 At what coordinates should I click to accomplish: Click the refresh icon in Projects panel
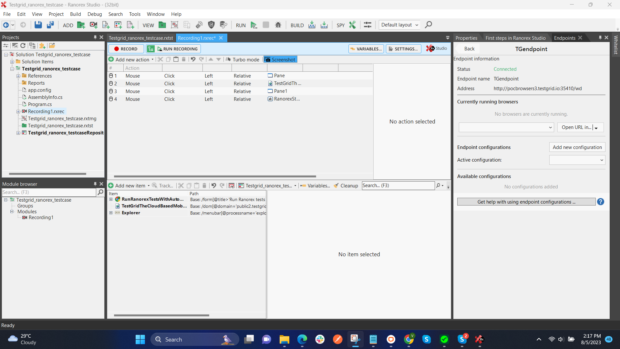(x=23, y=46)
